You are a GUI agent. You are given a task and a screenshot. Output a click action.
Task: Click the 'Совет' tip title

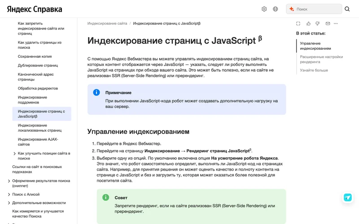click(121, 198)
